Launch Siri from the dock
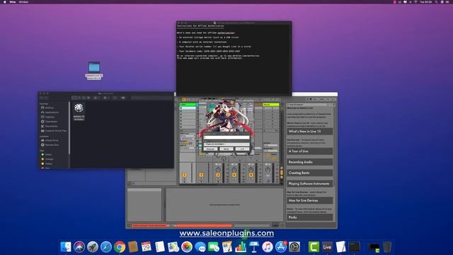453x255 pixels. click(x=79, y=247)
